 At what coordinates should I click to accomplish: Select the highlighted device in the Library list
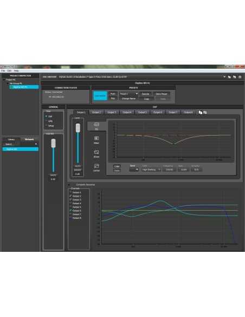coord(20,149)
